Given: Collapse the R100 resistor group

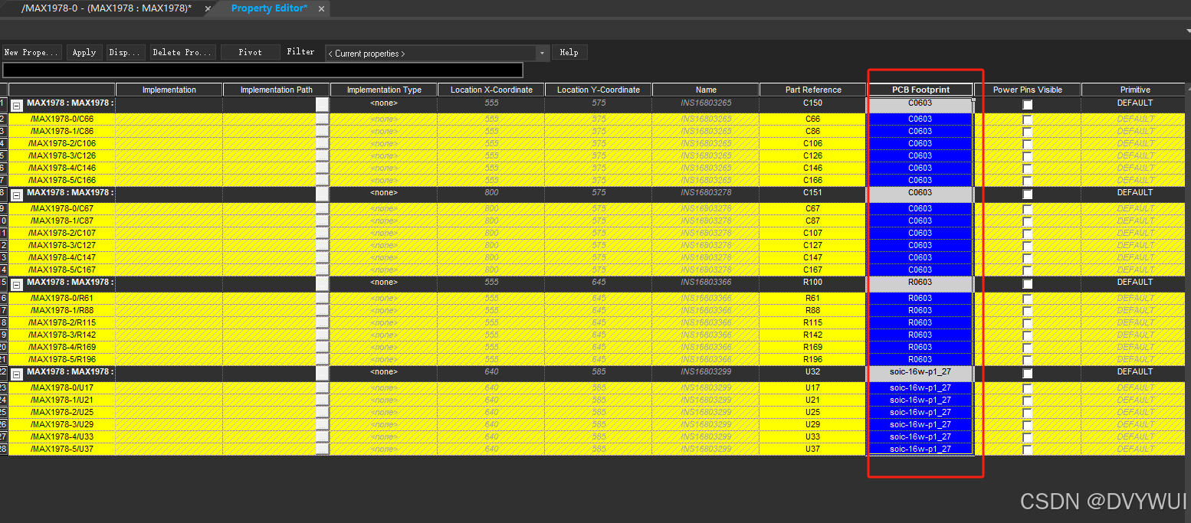Looking at the screenshot, I should point(16,283).
